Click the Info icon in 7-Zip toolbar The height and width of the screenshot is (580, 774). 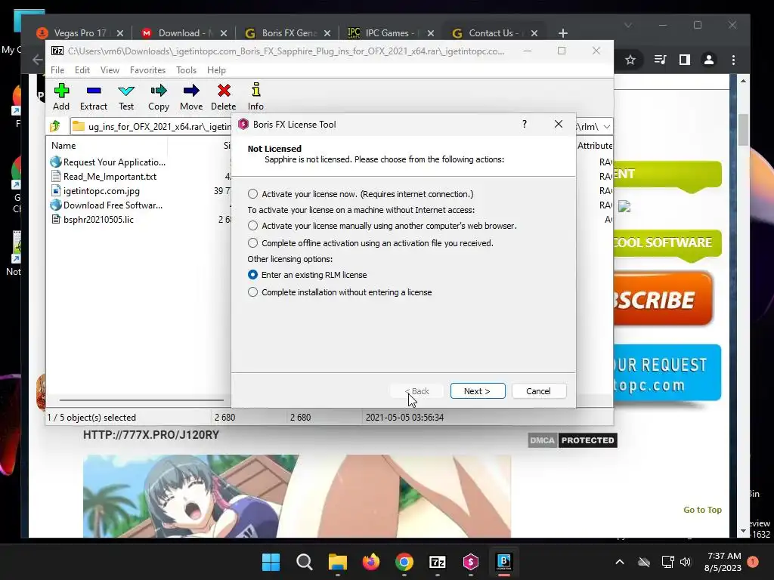pos(255,97)
